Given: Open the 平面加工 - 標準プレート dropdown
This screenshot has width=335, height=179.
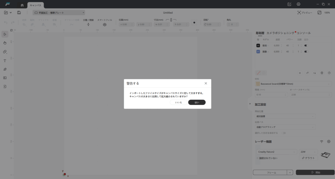Looking at the screenshot, I should (x=59, y=13).
